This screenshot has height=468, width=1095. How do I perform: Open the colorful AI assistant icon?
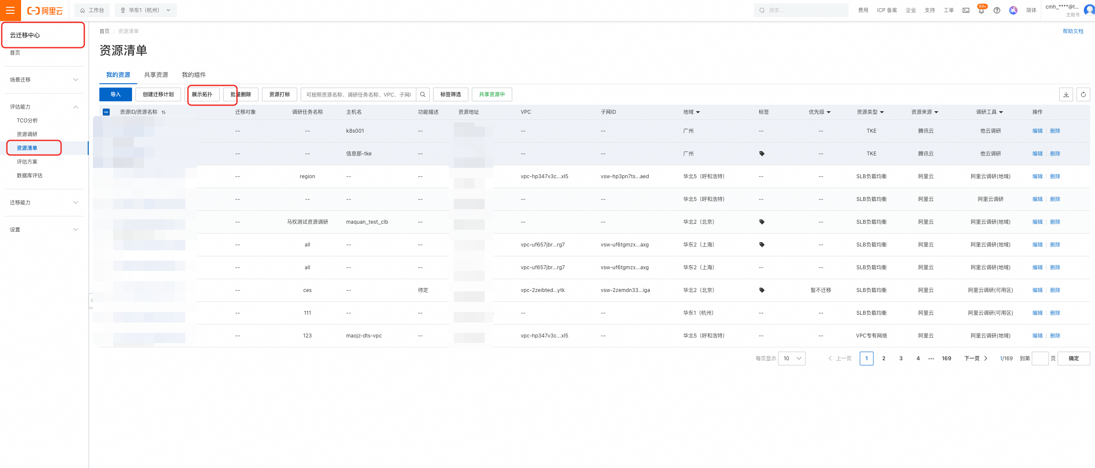tap(1013, 10)
